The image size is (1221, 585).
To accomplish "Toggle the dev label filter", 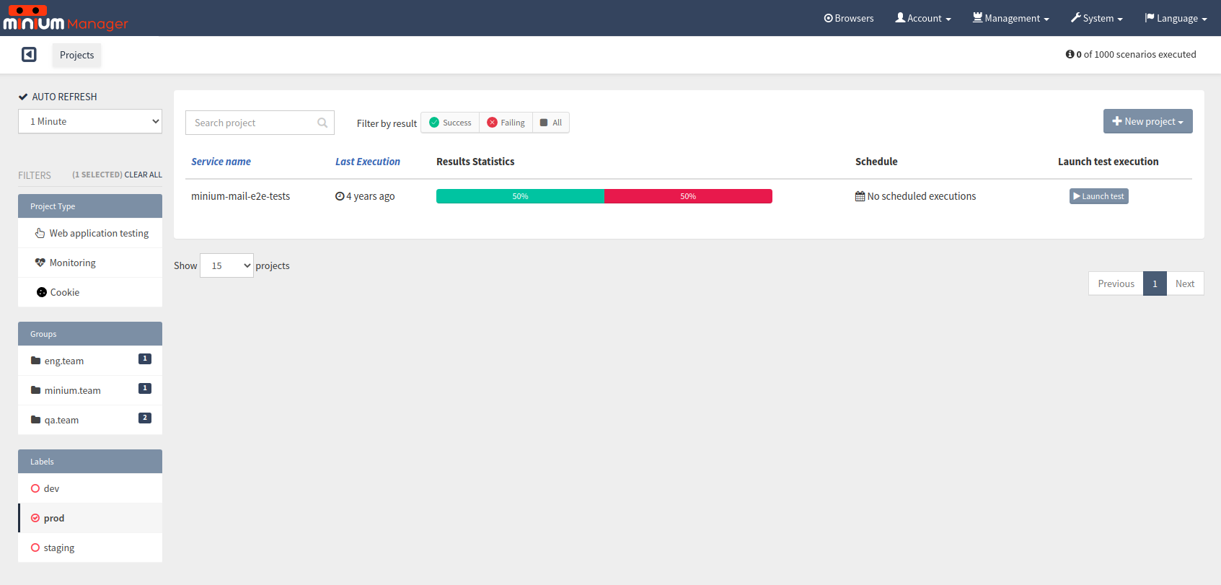I will click(x=90, y=488).
